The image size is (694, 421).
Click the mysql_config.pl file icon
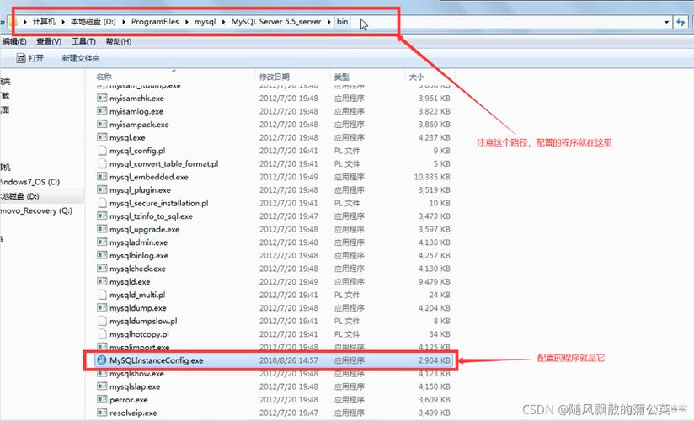[x=102, y=151]
